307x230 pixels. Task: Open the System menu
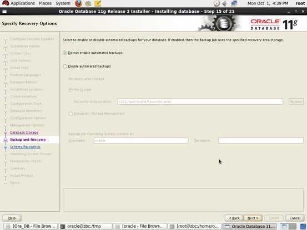click(x=63, y=3)
